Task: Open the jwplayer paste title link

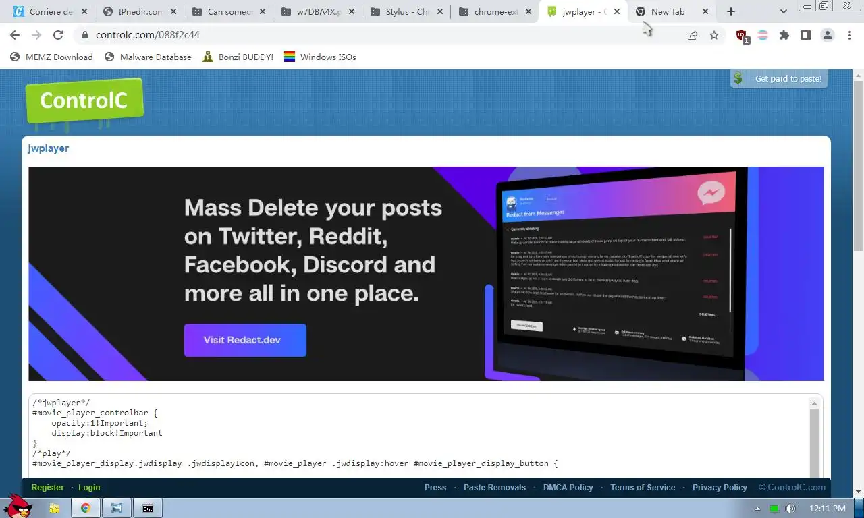Action: [48, 148]
